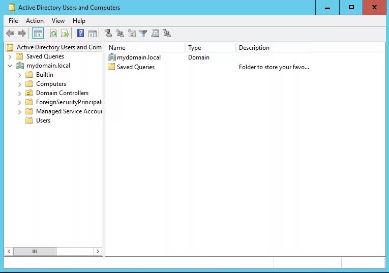Expand the Saved Queries tree node
Screen dimensions: 389x273
pyautogui.click(x=10, y=57)
